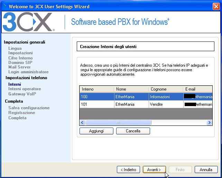
Task: Select the Informazioni surname cell
Action: point(166,97)
